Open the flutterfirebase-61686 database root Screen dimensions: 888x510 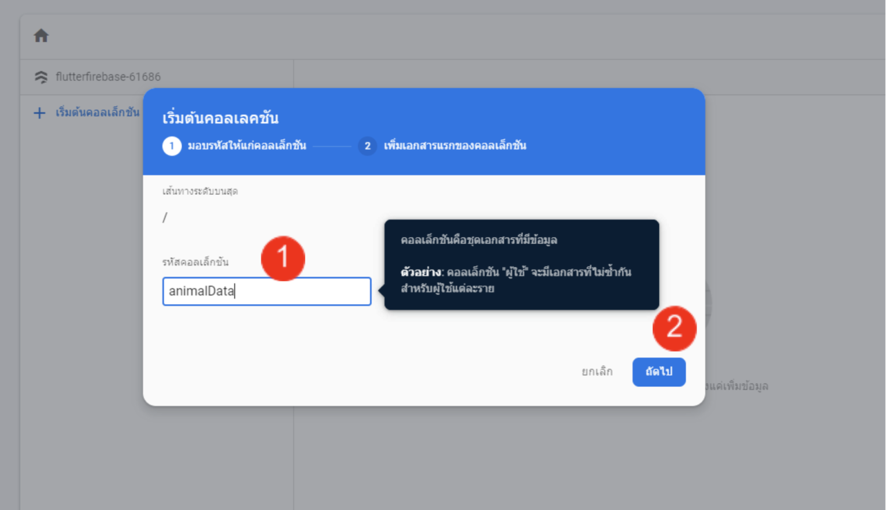108,76
